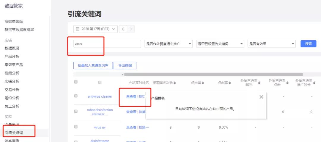Click the 数据管家 title
The width and height of the screenshot is (321, 142).
[14, 6]
